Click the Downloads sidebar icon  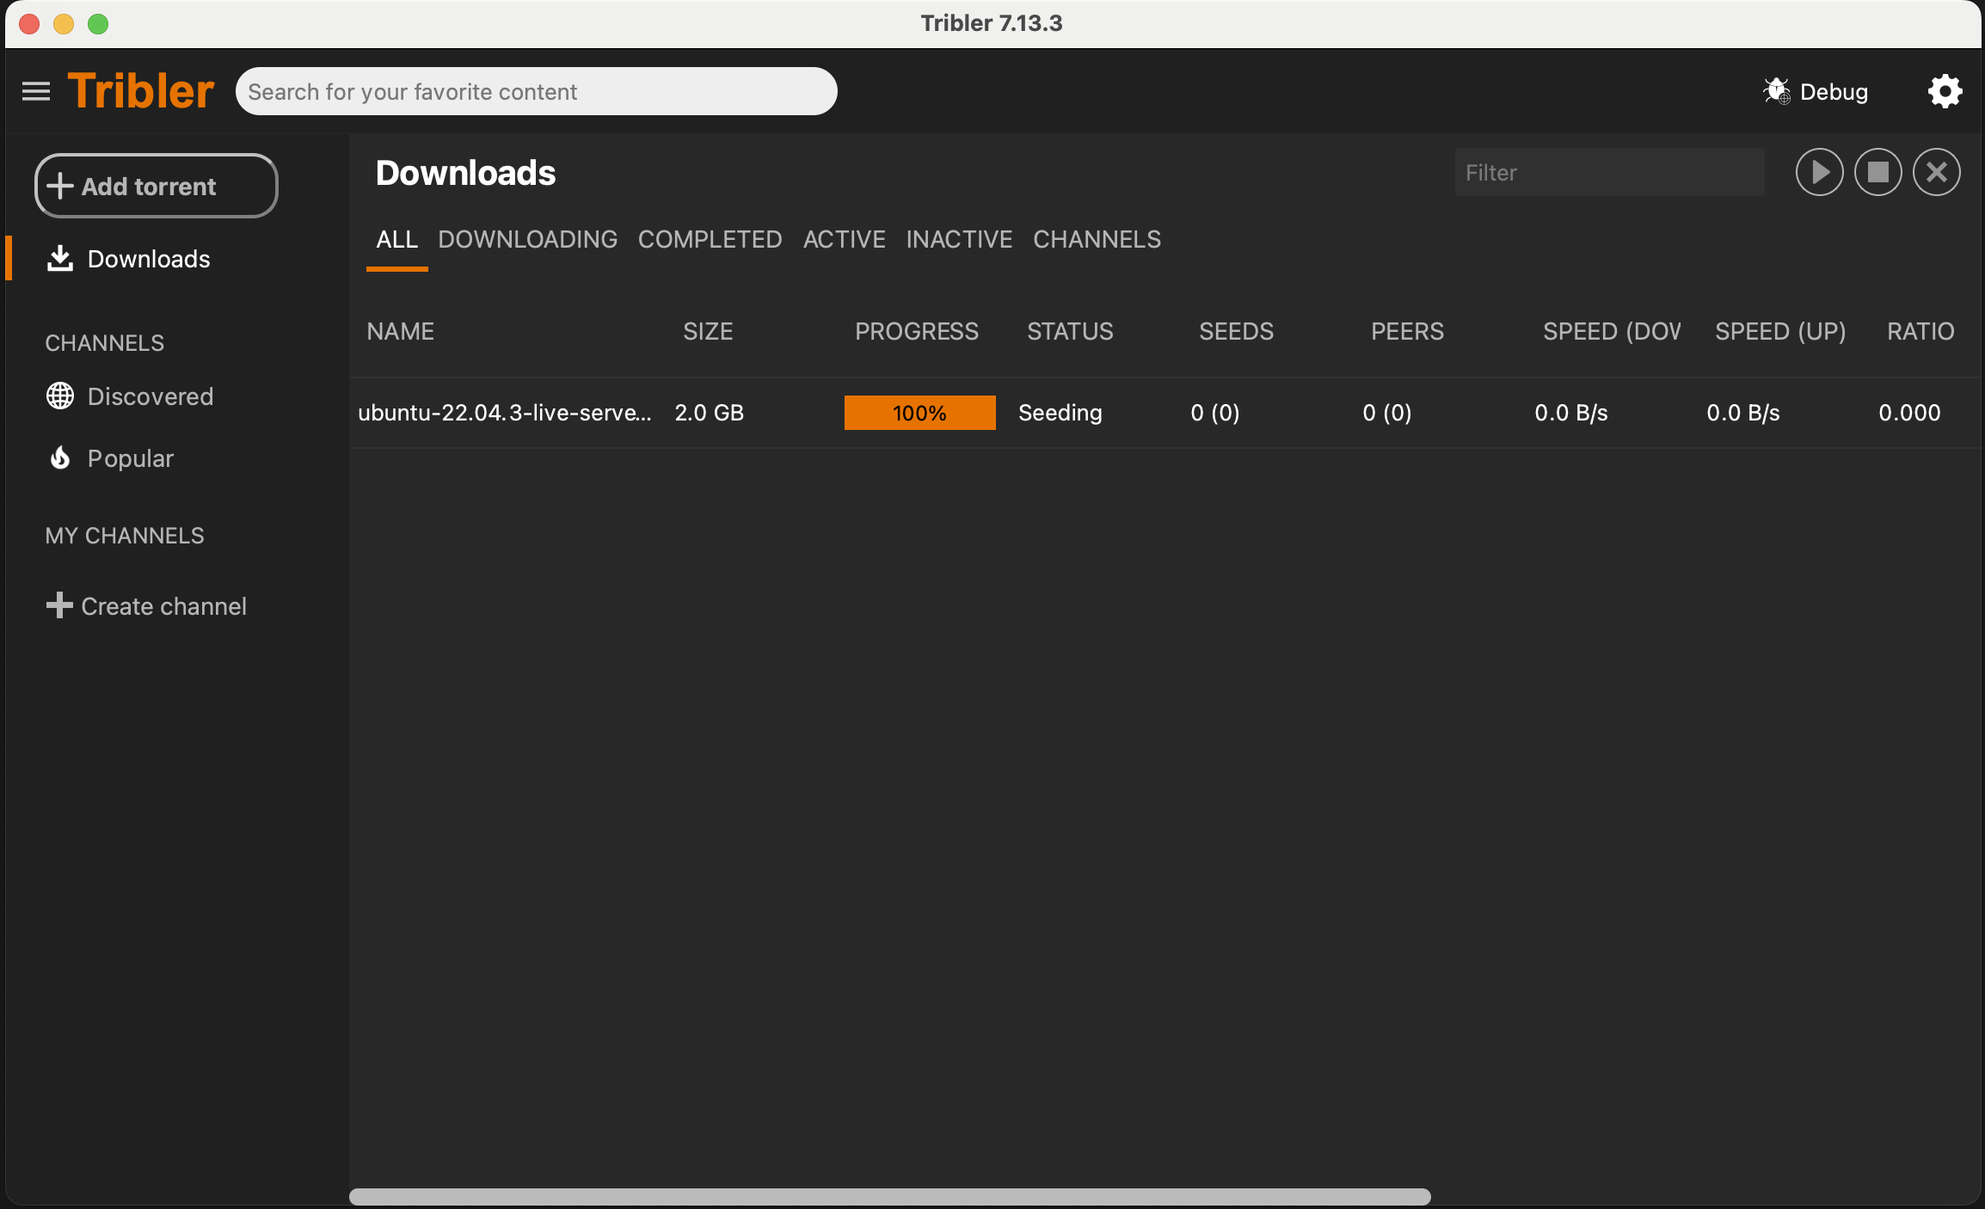click(x=59, y=258)
